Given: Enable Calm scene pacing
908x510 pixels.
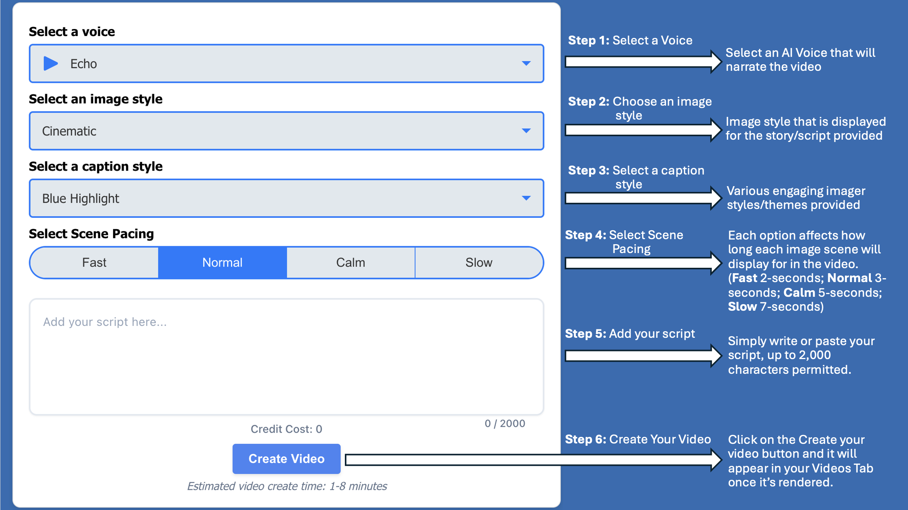Looking at the screenshot, I should (x=350, y=262).
